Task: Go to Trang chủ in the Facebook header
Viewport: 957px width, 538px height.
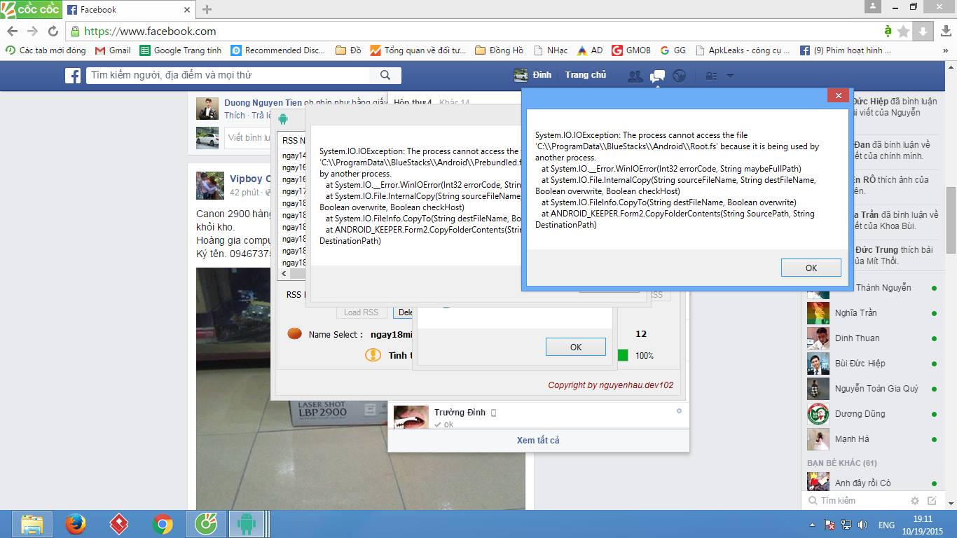Action: [x=586, y=75]
